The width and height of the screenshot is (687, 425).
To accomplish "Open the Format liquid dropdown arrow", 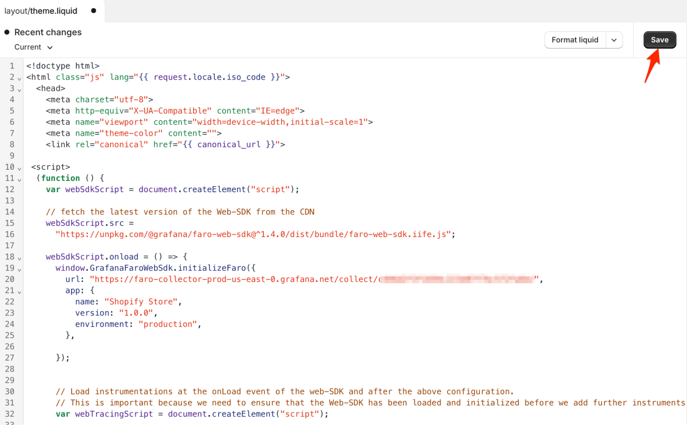I will pos(614,40).
